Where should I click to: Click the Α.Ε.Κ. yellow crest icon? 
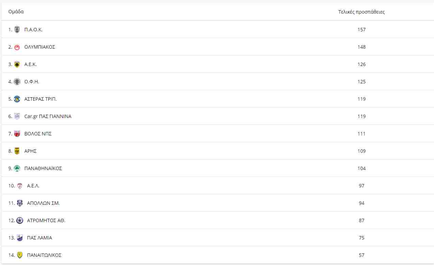click(x=17, y=64)
